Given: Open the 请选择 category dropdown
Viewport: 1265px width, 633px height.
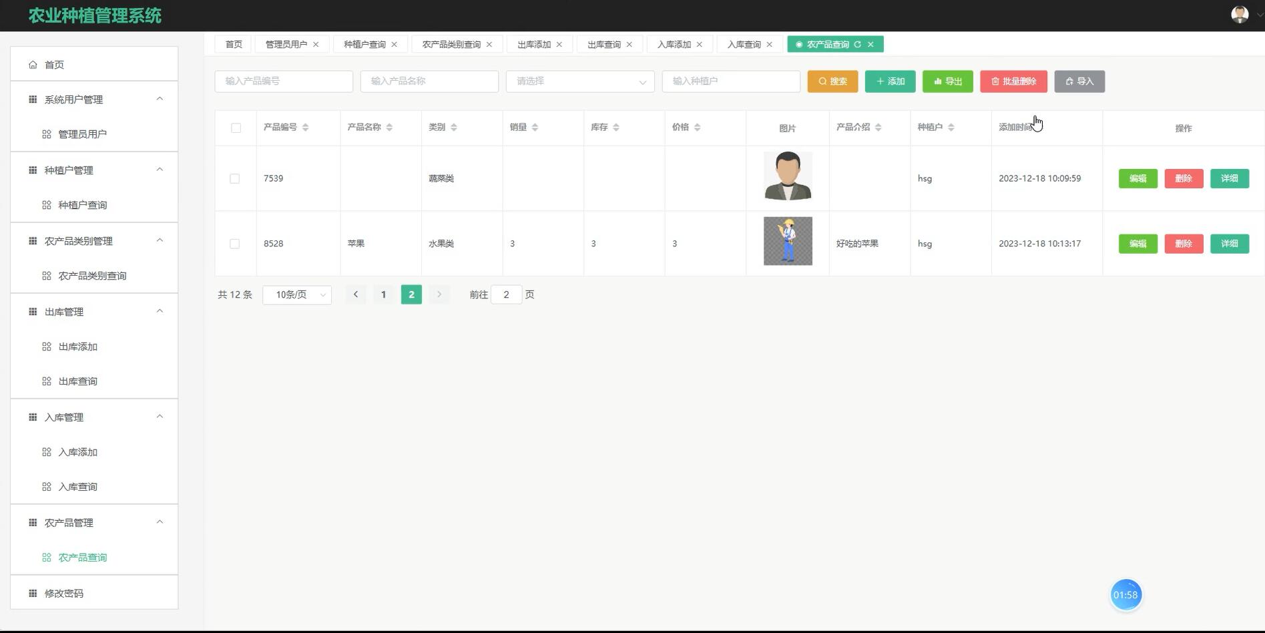Looking at the screenshot, I should [x=579, y=81].
